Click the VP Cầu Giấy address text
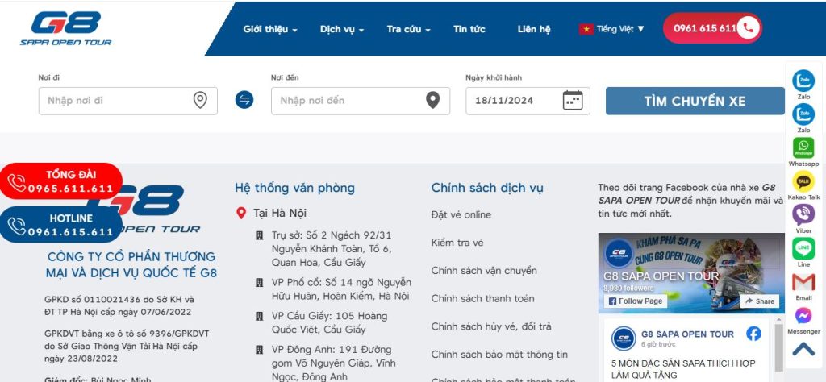Viewport: 826px width, 382px height. (329, 322)
